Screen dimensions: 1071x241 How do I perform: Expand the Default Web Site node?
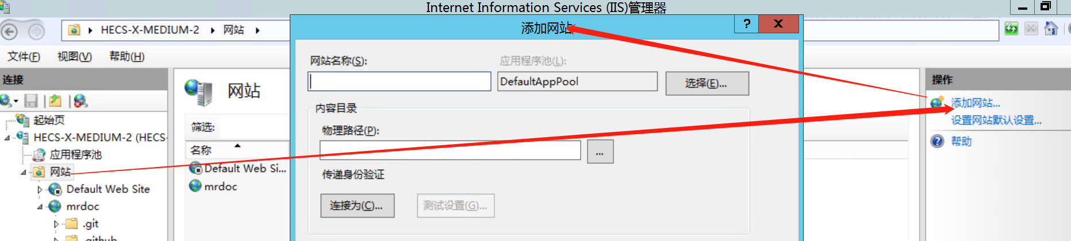click(x=40, y=189)
